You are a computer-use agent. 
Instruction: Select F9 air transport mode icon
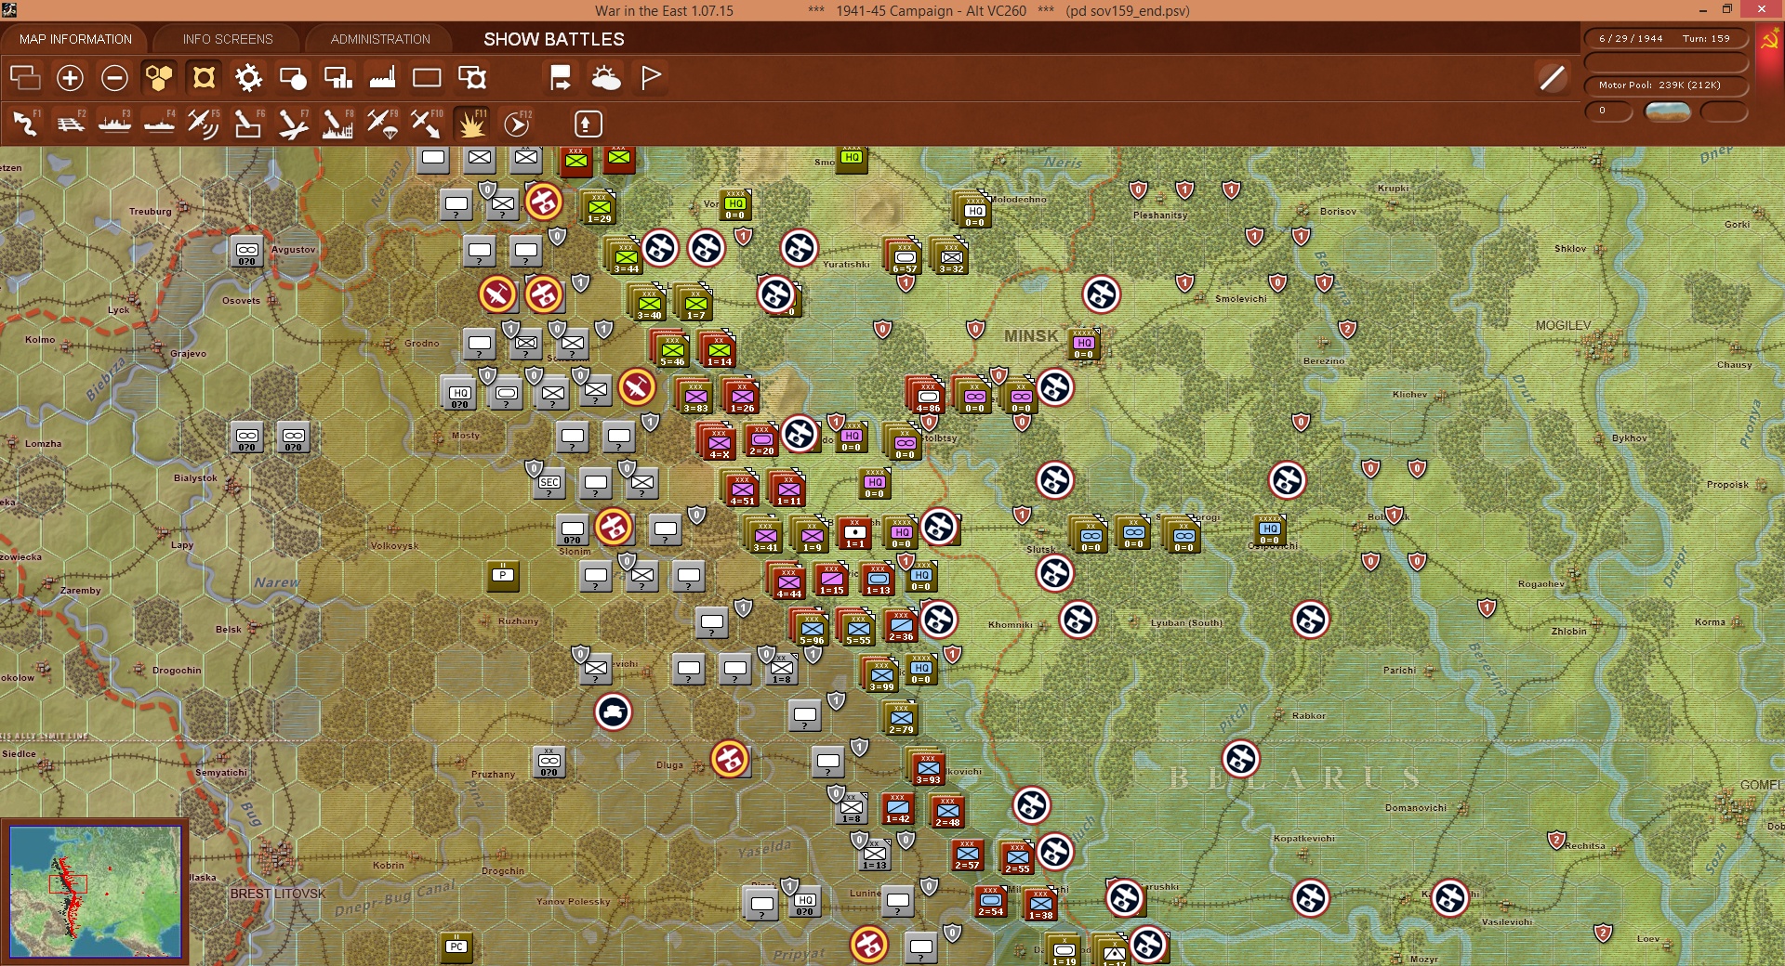[382, 124]
